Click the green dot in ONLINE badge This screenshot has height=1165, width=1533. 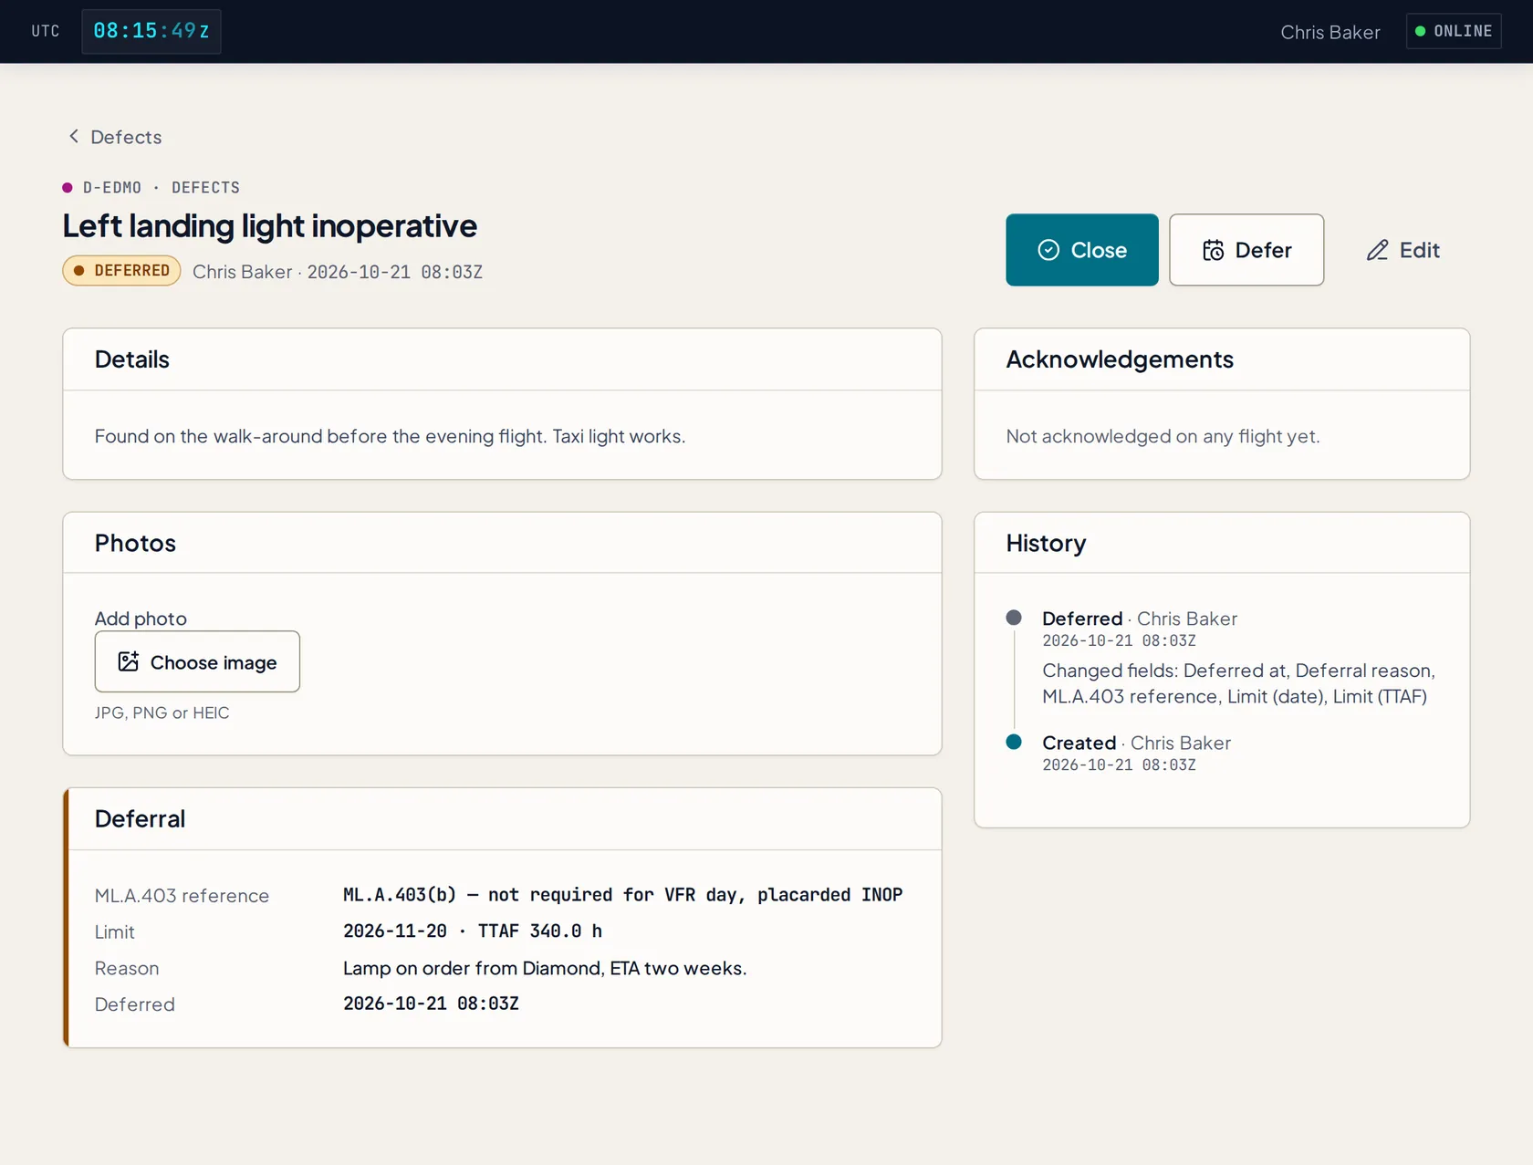point(1420,31)
